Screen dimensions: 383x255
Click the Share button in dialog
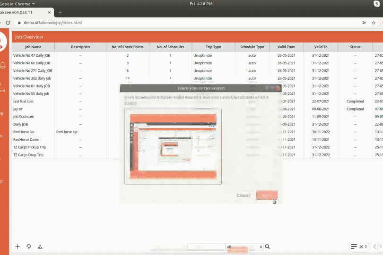[267, 195]
